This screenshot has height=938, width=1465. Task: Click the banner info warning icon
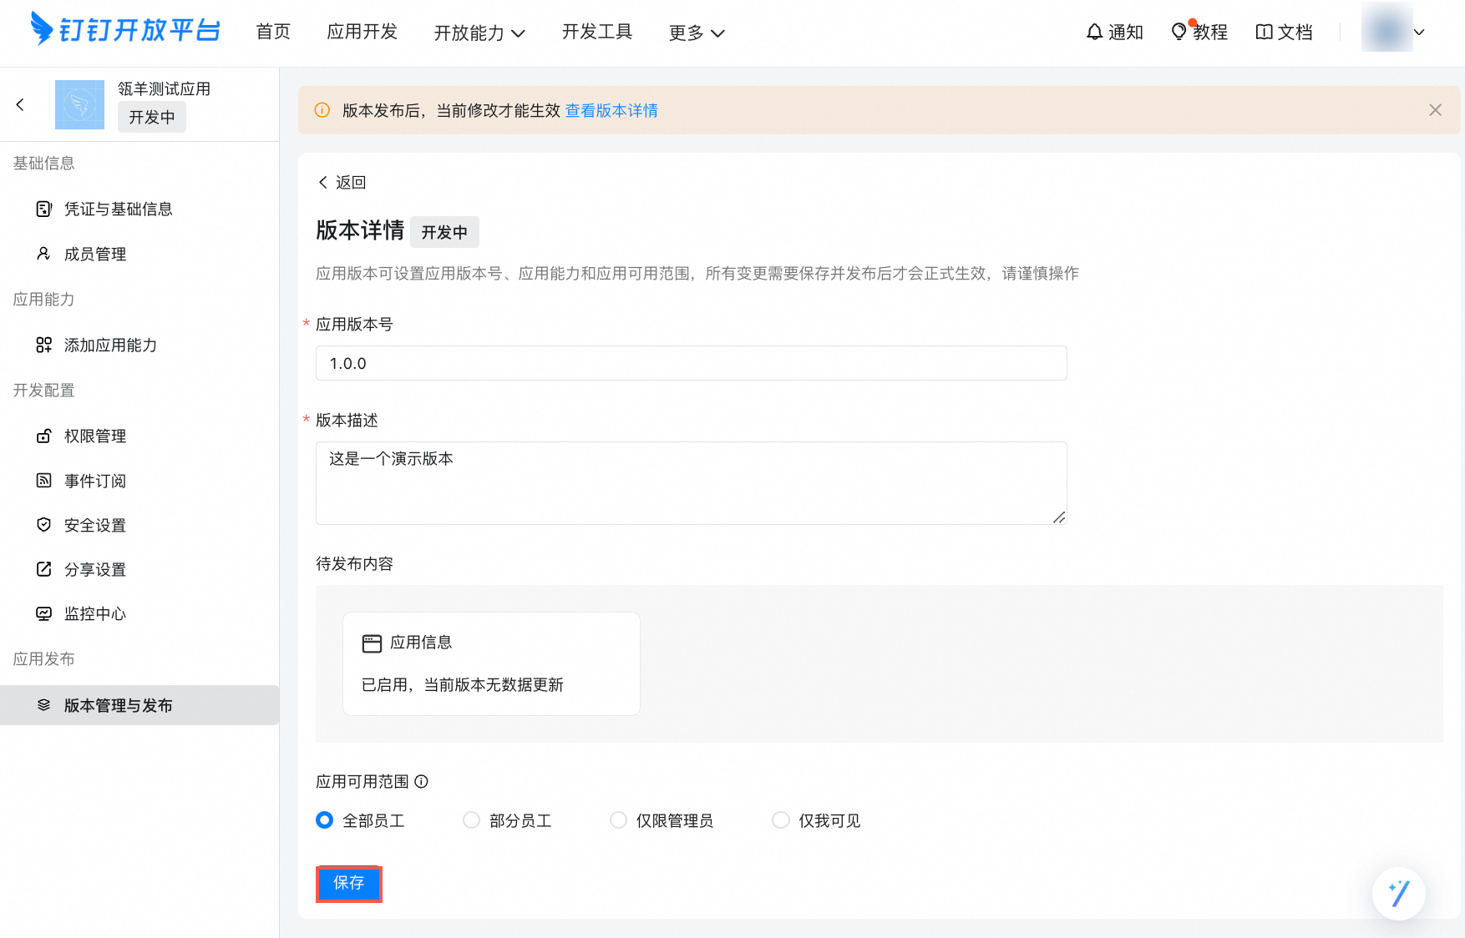coord(322,110)
